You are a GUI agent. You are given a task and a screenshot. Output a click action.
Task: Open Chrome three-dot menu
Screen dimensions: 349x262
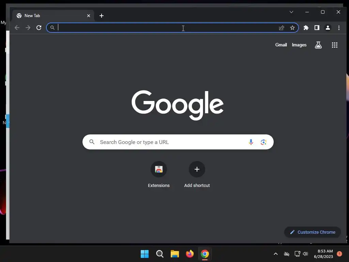(x=339, y=28)
